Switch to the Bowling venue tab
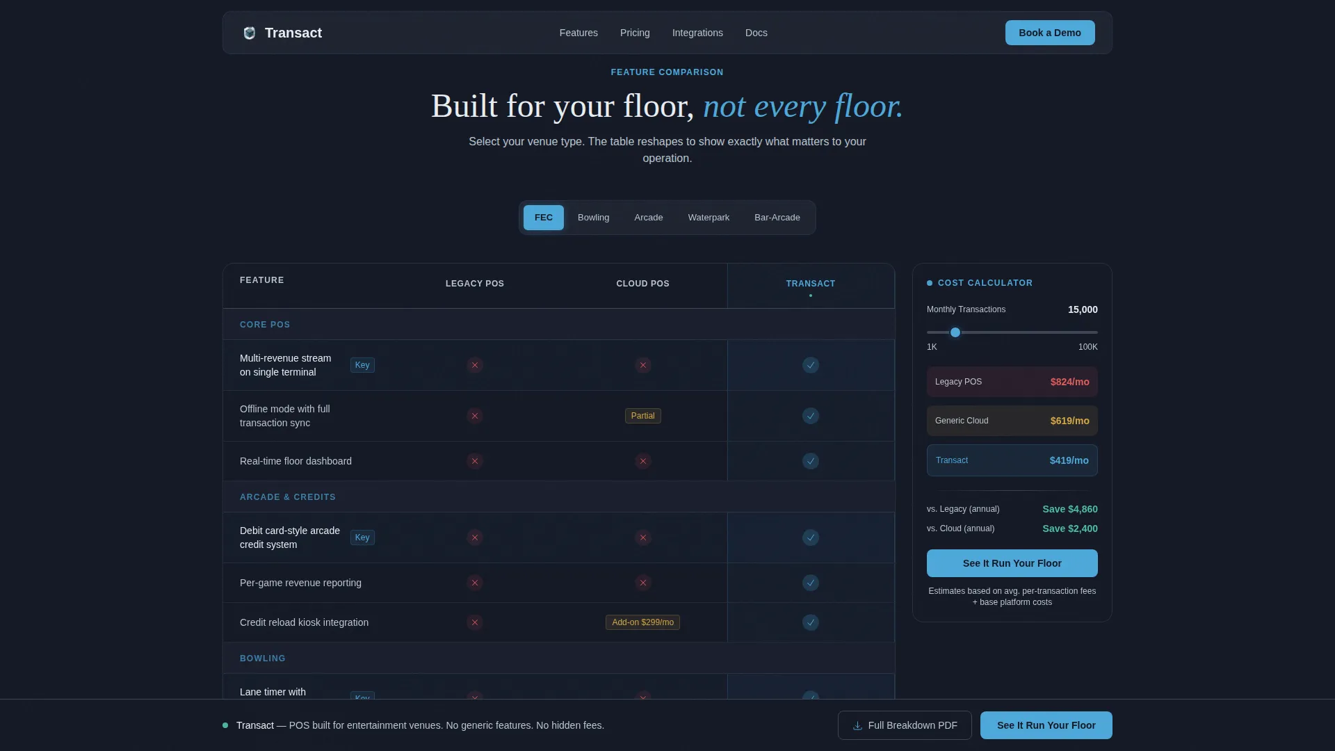Image resolution: width=1335 pixels, height=751 pixels. (x=593, y=218)
